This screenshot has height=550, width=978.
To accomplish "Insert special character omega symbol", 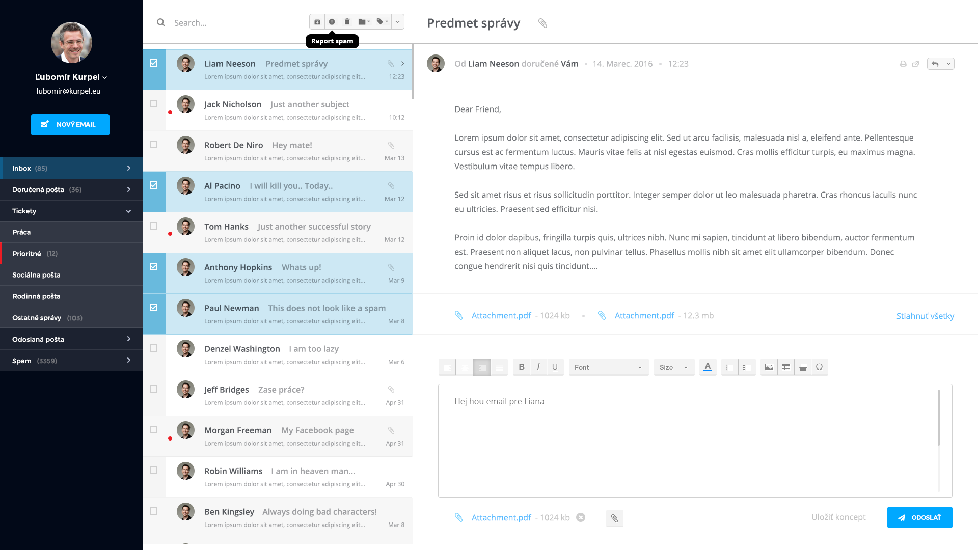I will tap(819, 367).
